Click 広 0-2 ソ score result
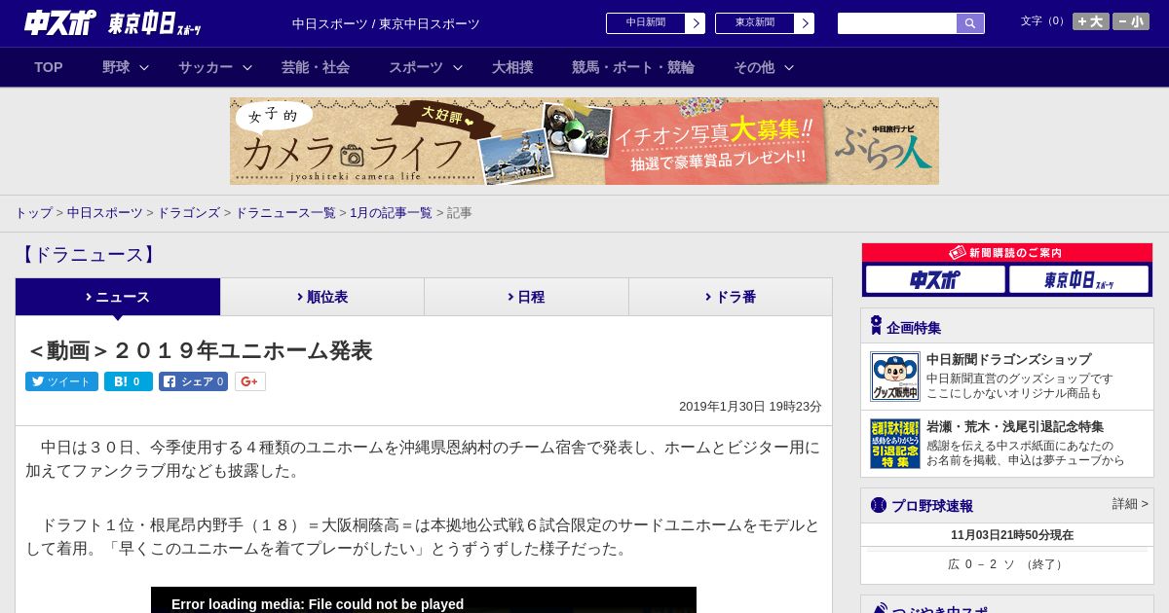This screenshot has height=613, width=1169. point(1007,564)
